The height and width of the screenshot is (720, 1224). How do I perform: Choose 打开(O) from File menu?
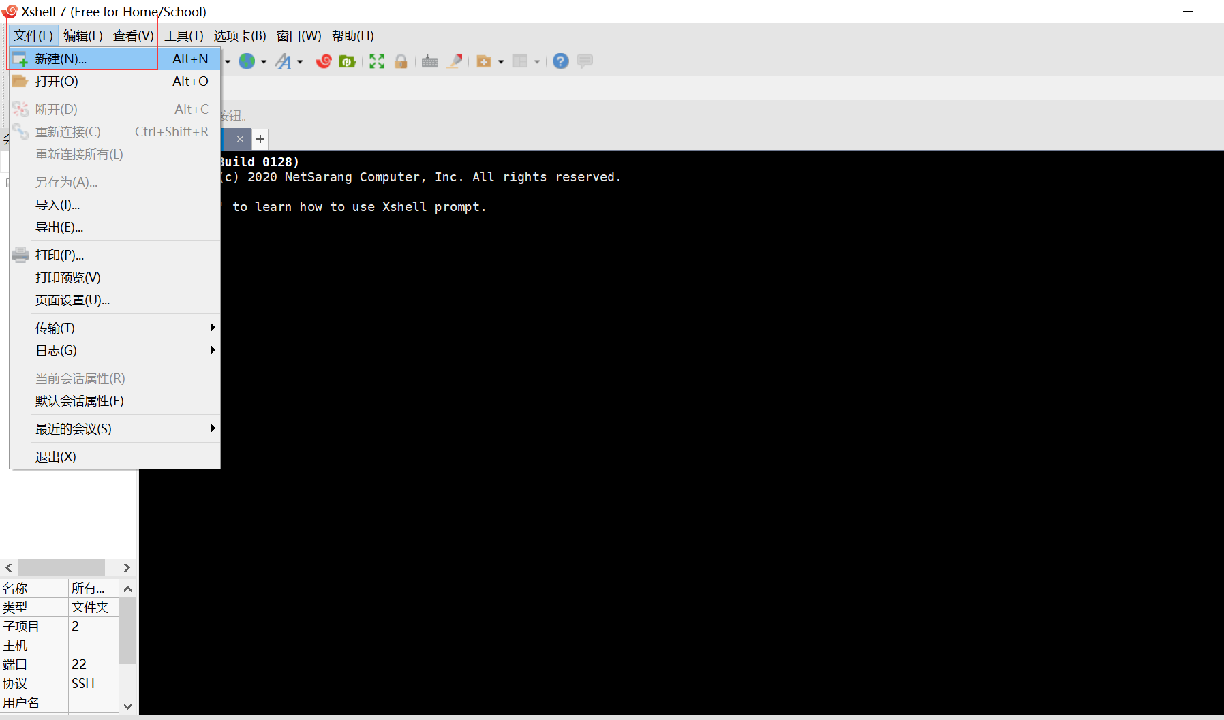pos(114,81)
